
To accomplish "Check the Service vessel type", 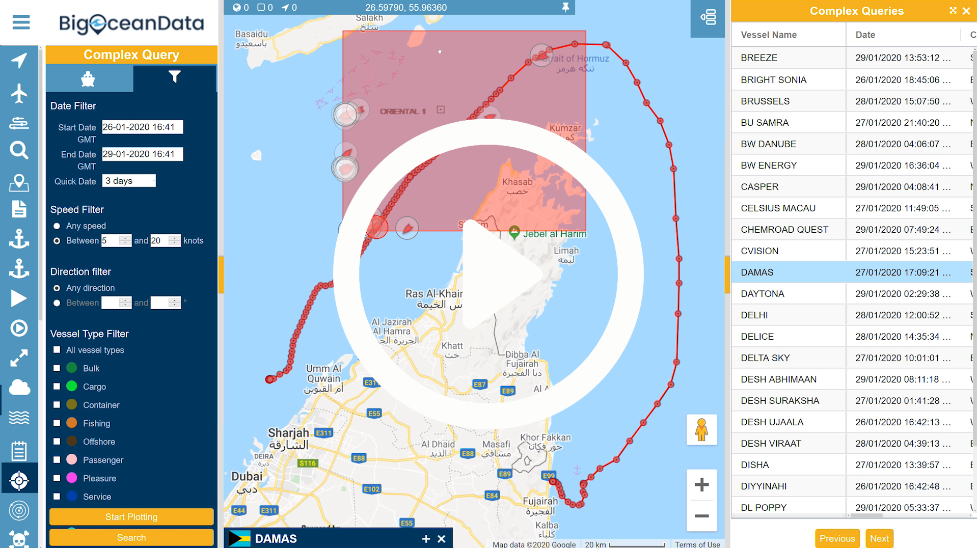I will click(57, 496).
